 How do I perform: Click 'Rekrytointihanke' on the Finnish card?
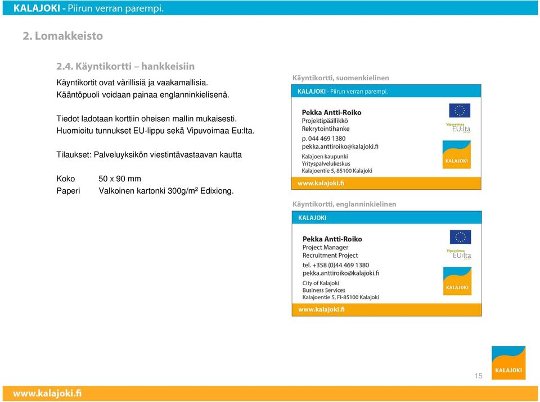[x=326, y=129]
